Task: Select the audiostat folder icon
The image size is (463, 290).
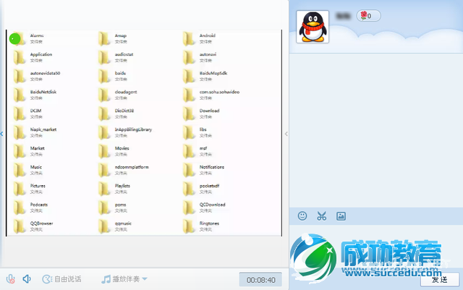Action: pos(103,57)
